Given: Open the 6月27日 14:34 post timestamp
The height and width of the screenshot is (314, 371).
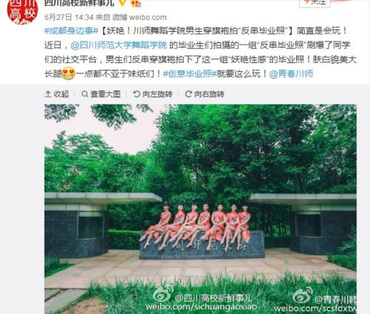Looking at the screenshot, I should coord(69,17).
